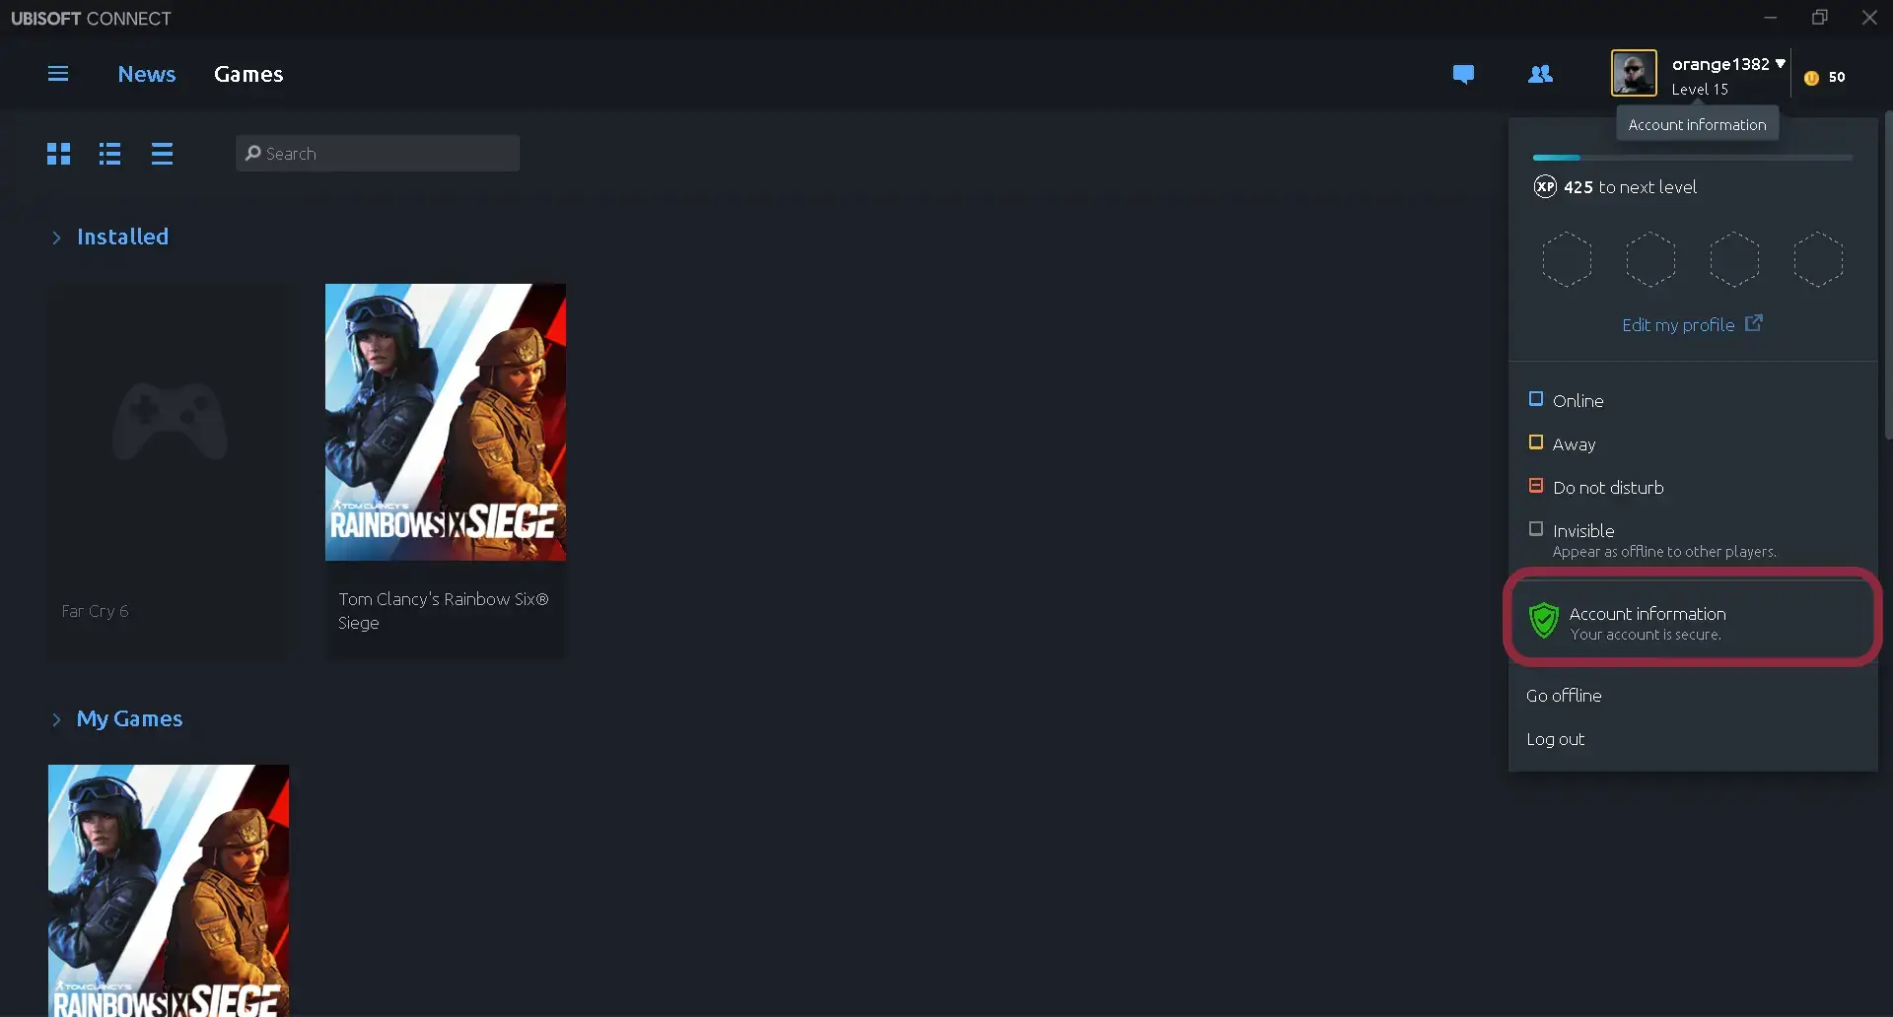The width and height of the screenshot is (1893, 1017).
Task: Click the orange1382 profile avatar
Action: tap(1634, 73)
